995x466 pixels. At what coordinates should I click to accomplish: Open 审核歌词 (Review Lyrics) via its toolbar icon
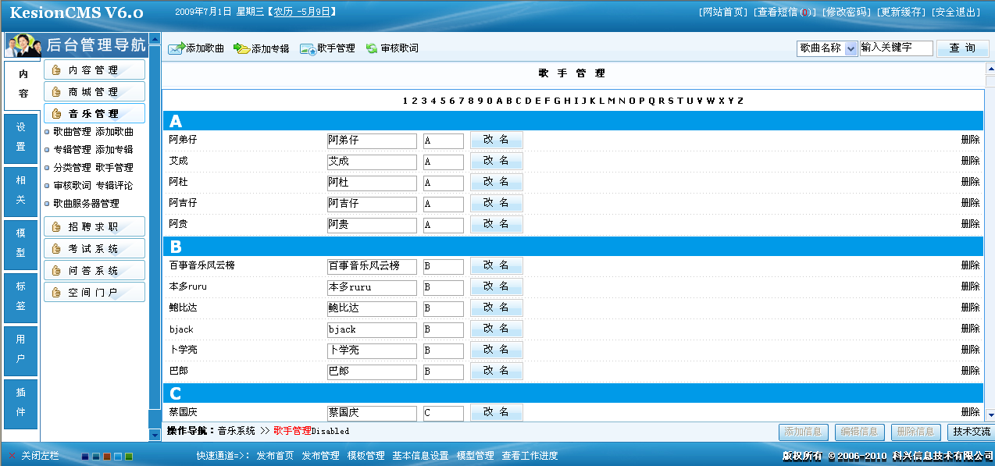coord(372,48)
